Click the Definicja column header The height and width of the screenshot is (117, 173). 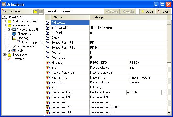coord(128,17)
